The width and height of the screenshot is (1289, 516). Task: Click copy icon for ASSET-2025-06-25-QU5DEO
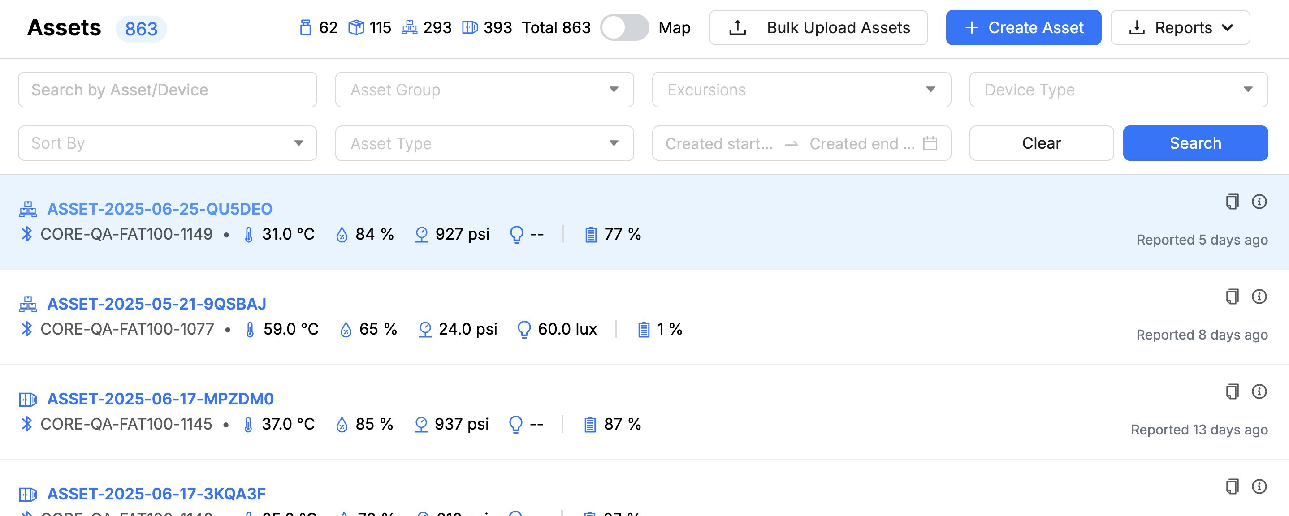[x=1232, y=202]
